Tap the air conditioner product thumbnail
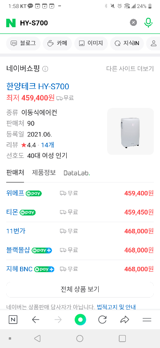Viewport: 160px width, 348px height. click(x=130, y=131)
